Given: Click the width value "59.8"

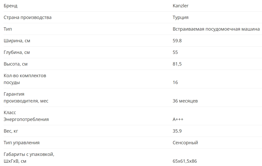Looking at the screenshot, I should [x=177, y=41].
